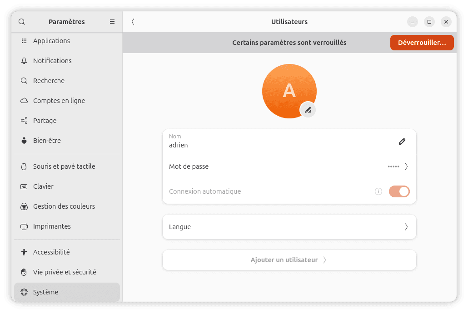Click the Imprimantes printer icon

coord(24,226)
